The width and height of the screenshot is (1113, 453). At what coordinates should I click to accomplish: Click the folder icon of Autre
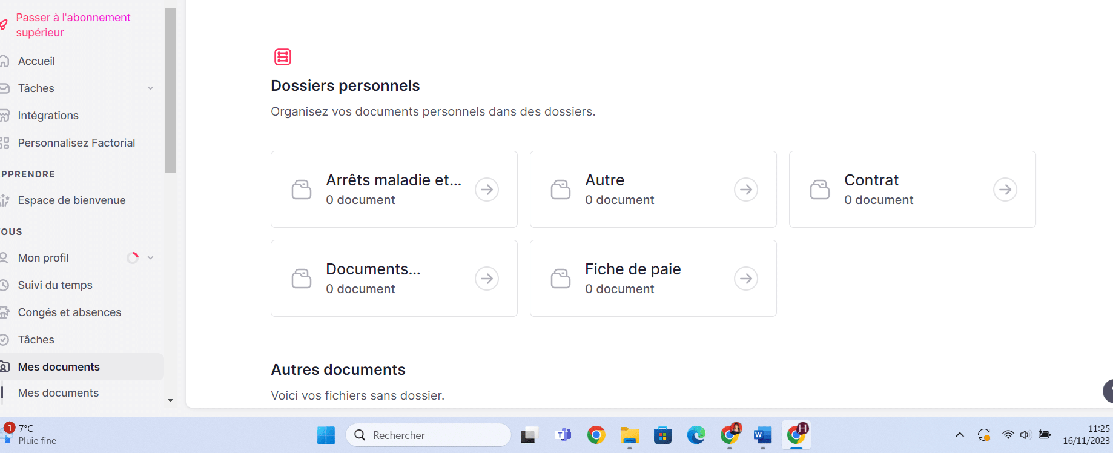coord(561,190)
